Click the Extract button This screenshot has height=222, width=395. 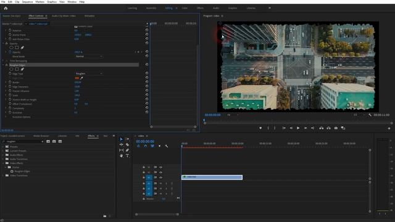click(328, 128)
